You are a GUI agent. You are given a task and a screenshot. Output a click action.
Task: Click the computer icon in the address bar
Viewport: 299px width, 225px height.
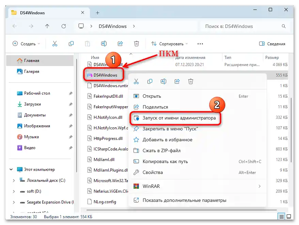(81, 26)
